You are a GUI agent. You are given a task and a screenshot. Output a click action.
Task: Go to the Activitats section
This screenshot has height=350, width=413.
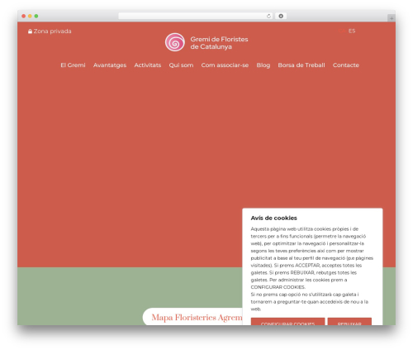[x=148, y=65]
